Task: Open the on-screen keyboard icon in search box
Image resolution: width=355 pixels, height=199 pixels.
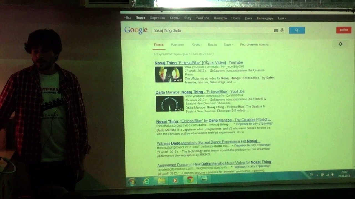Action: pos(276,30)
